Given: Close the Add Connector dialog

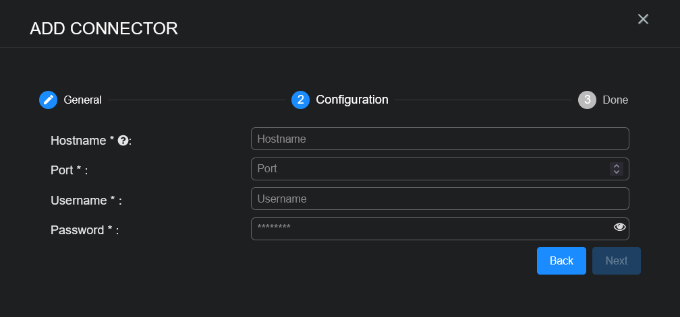Looking at the screenshot, I should (643, 19).
